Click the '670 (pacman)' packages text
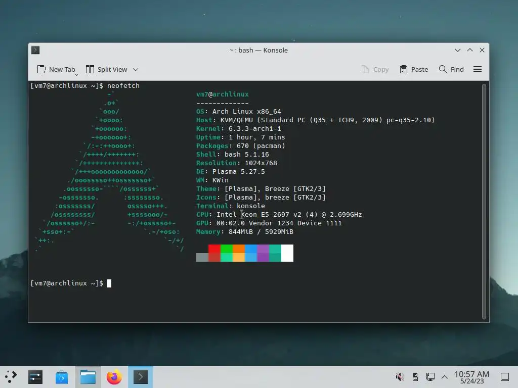This screenshot has height=388, width=518. (261, 146)
